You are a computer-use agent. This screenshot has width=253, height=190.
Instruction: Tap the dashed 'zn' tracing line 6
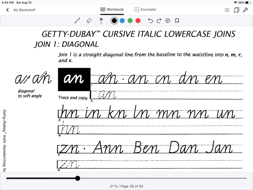click(69, 164)
